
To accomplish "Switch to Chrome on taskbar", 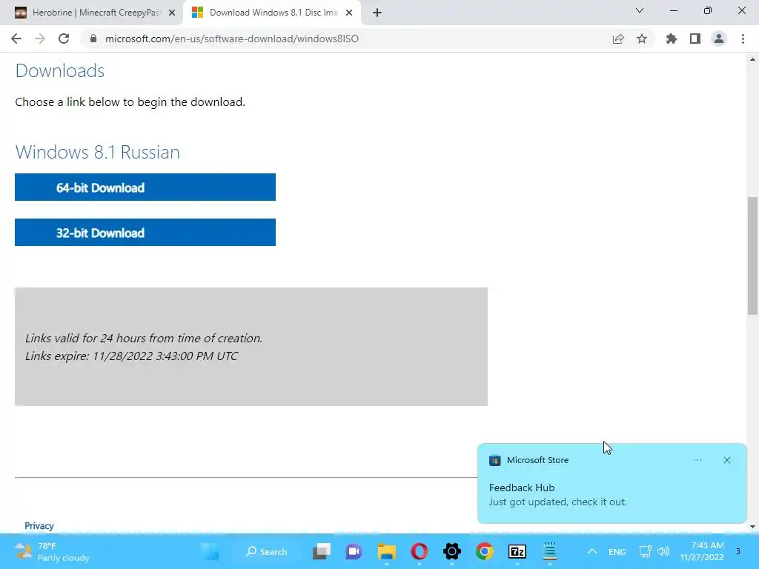I will [x=485, y=551].
